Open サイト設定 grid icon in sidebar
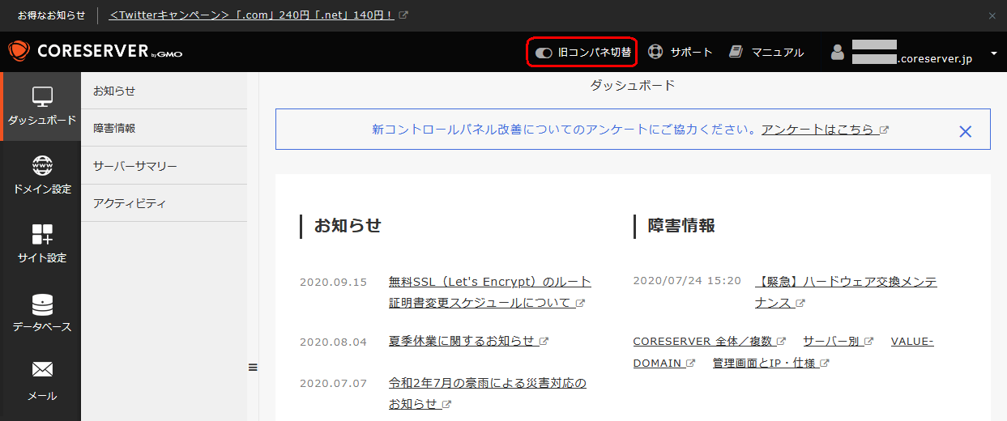The height and width of the screenshot is (421, 1007). pos(42,235)
